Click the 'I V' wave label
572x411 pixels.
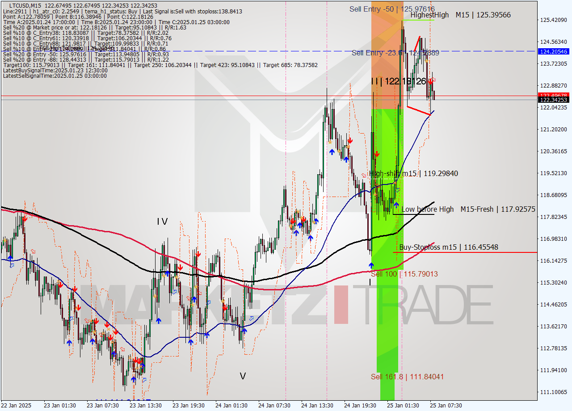[x=162, y=221]
